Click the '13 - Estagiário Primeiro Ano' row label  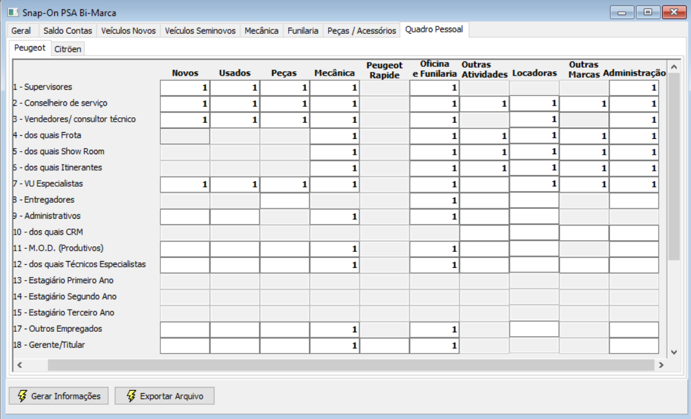point(63,280)
